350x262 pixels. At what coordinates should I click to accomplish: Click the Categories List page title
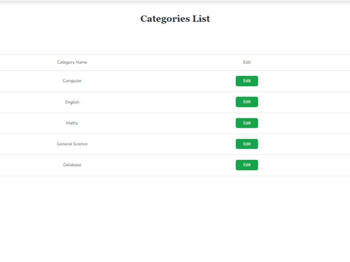(175, 19)
